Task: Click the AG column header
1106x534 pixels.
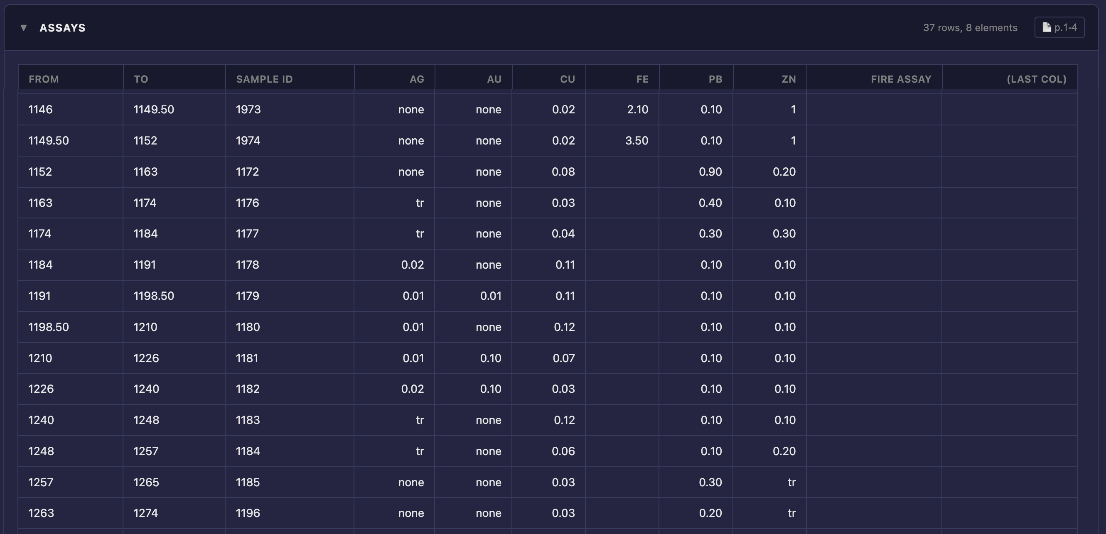Action: [416, 79]
